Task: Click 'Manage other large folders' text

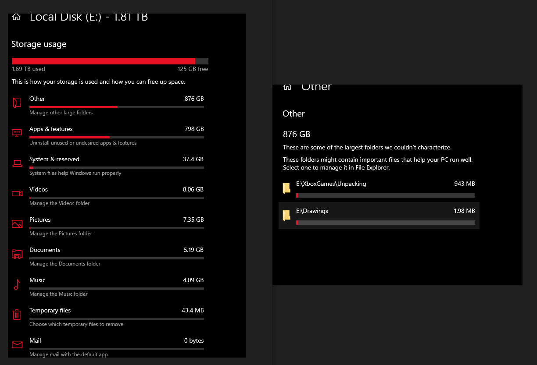Action: coord(61,113)
